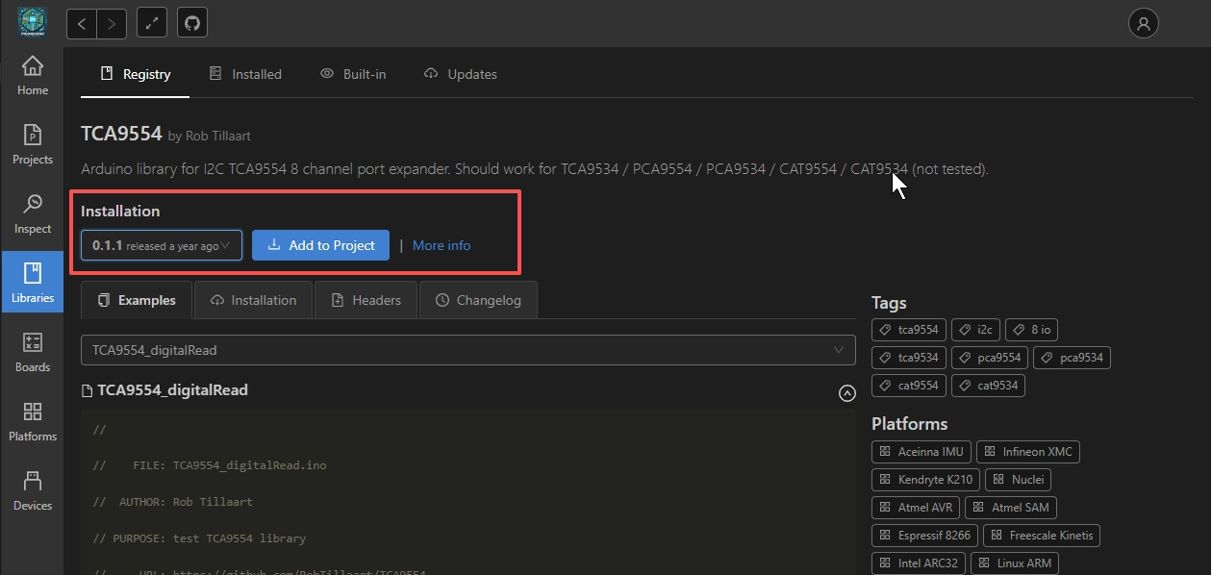Click the Tags heading
This screenshot has height=575, width=1212.
pos(889,303)
